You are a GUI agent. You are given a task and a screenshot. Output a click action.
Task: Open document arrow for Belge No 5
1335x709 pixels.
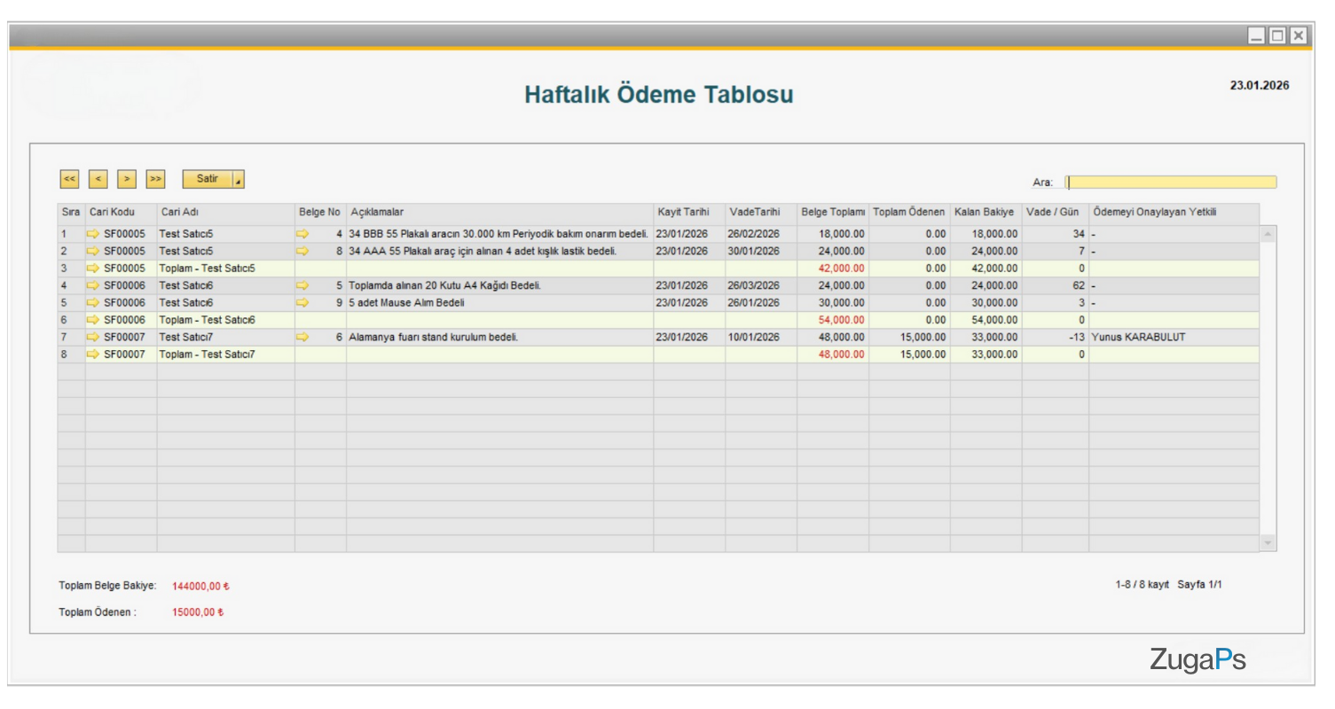[x=303, y=284]
